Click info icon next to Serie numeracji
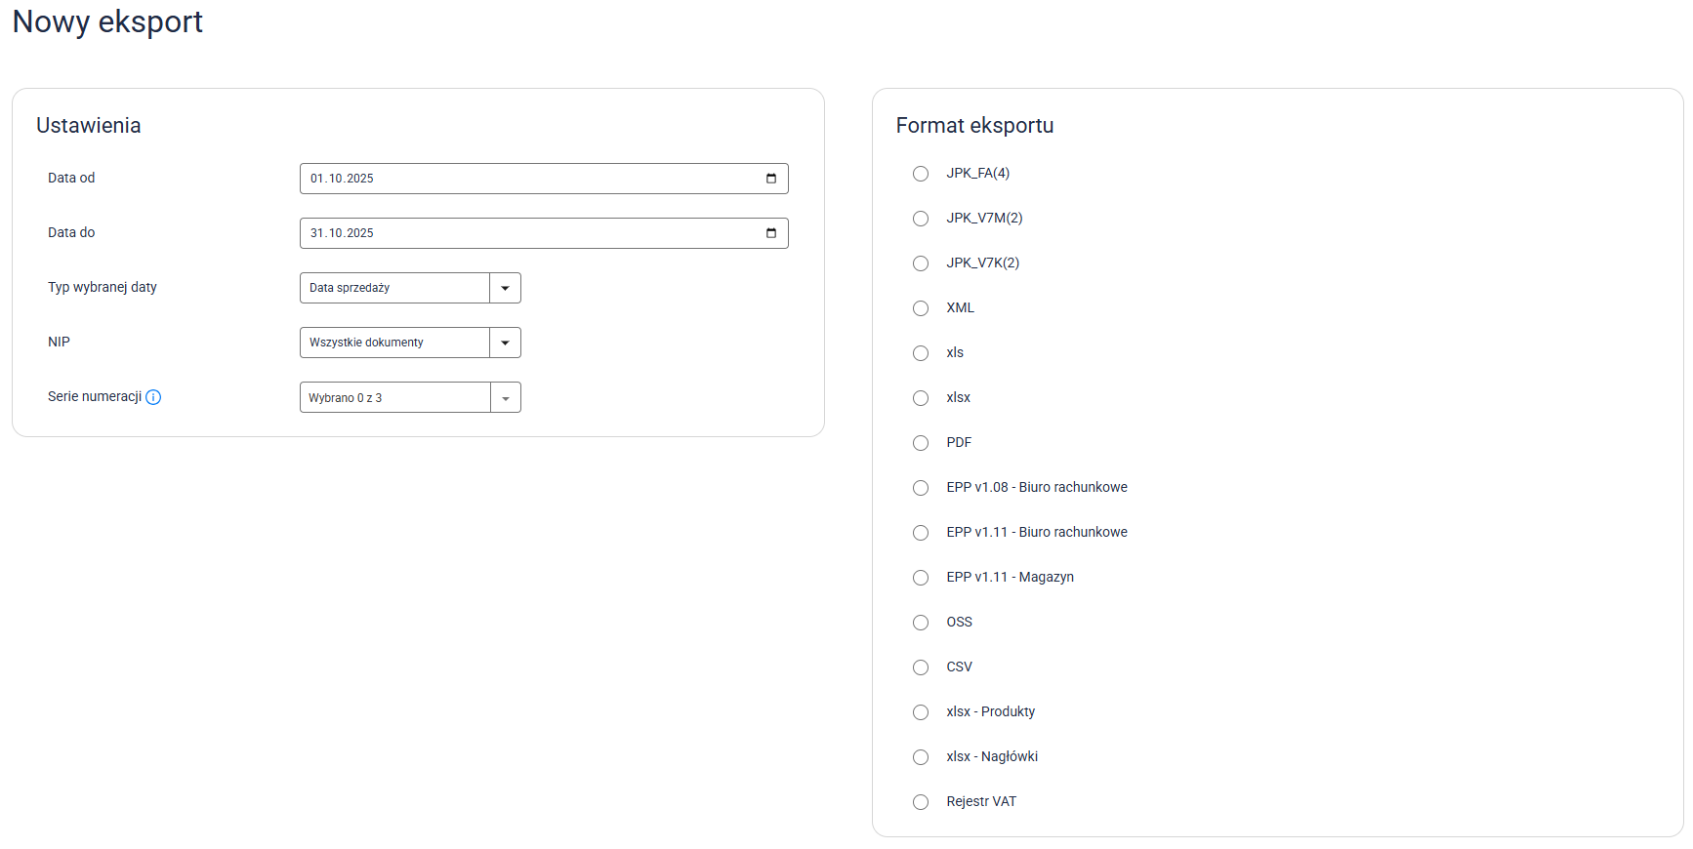1693x849 pixels. pos(153,397)
